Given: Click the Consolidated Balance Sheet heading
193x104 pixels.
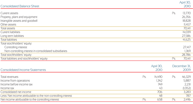Looking at the screenshot, I should tap(20, 6).
